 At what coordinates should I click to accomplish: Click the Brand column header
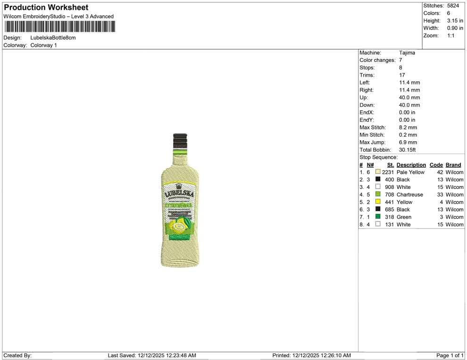click(x=453, y=164)
